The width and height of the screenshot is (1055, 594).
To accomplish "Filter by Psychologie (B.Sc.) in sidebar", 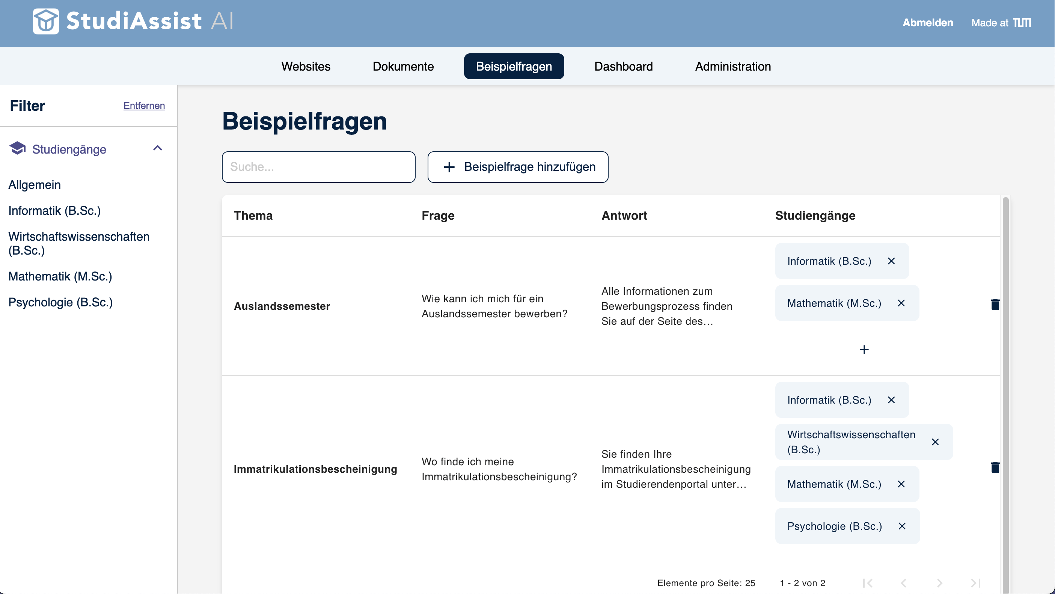I will pyautogui.click(x=60, y=302).
